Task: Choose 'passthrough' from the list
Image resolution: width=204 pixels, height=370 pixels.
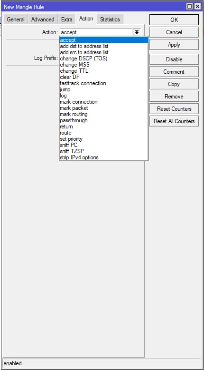Action: point(104,120)
